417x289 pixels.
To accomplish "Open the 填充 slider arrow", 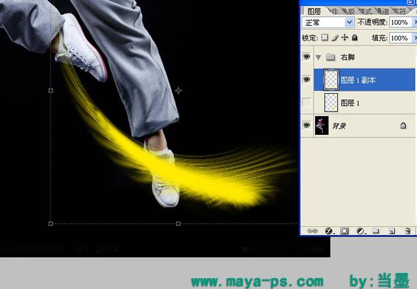I will (x=414, y=38).
